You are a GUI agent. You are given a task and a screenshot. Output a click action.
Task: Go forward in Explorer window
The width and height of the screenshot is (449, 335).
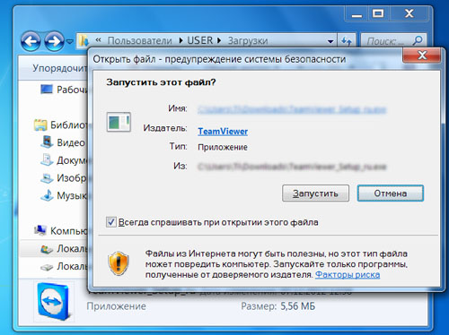[54, 41]
